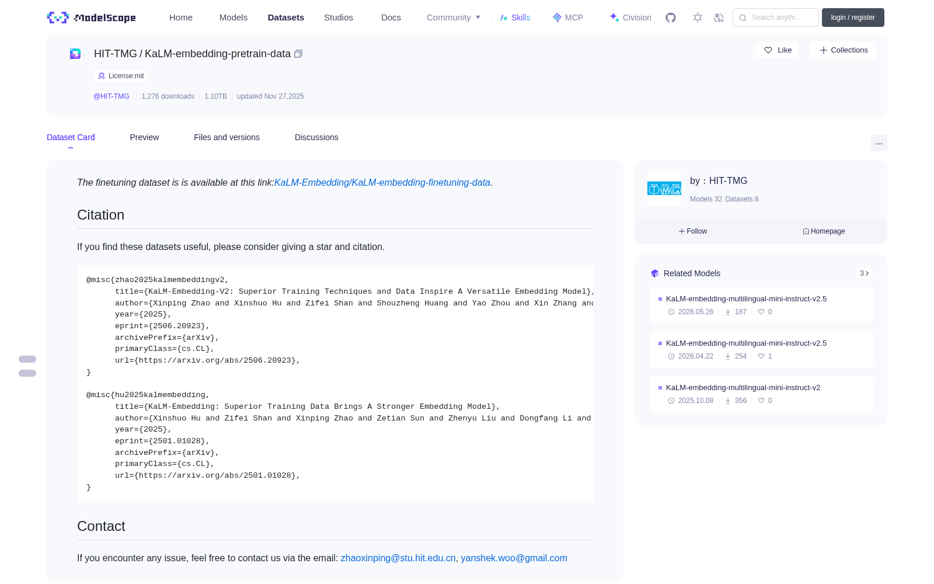Image resolution: width=934 pixels, height=584 pixels.
Task: Go to Datasets in navigation
Action: [286, 18]
